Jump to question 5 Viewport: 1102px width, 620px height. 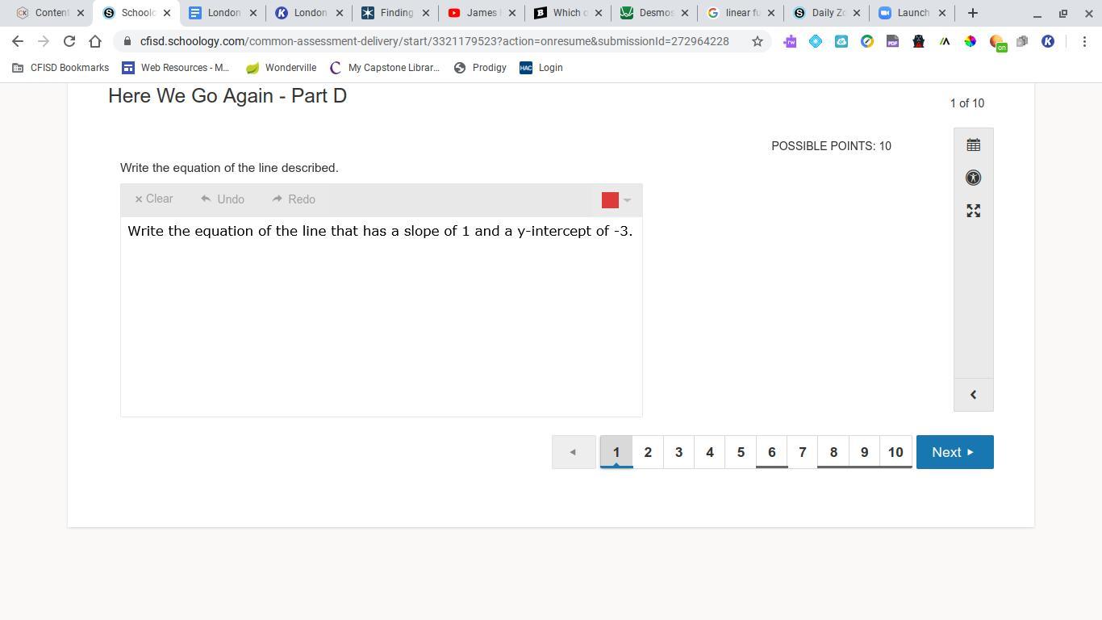(741, 452)
